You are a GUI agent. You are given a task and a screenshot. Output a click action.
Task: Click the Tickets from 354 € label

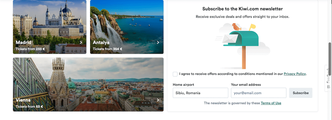coord(107,49)
